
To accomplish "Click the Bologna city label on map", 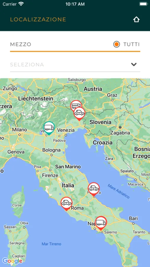I will coord(51,150).
